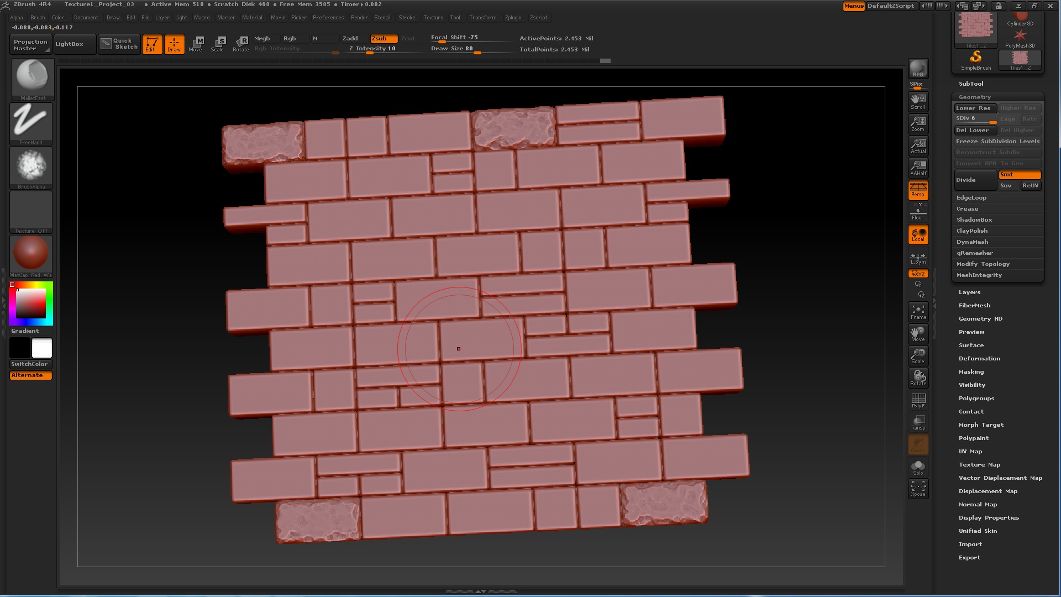
Task: Expand the Masking sub-palette
Action: tap(971, 372)
